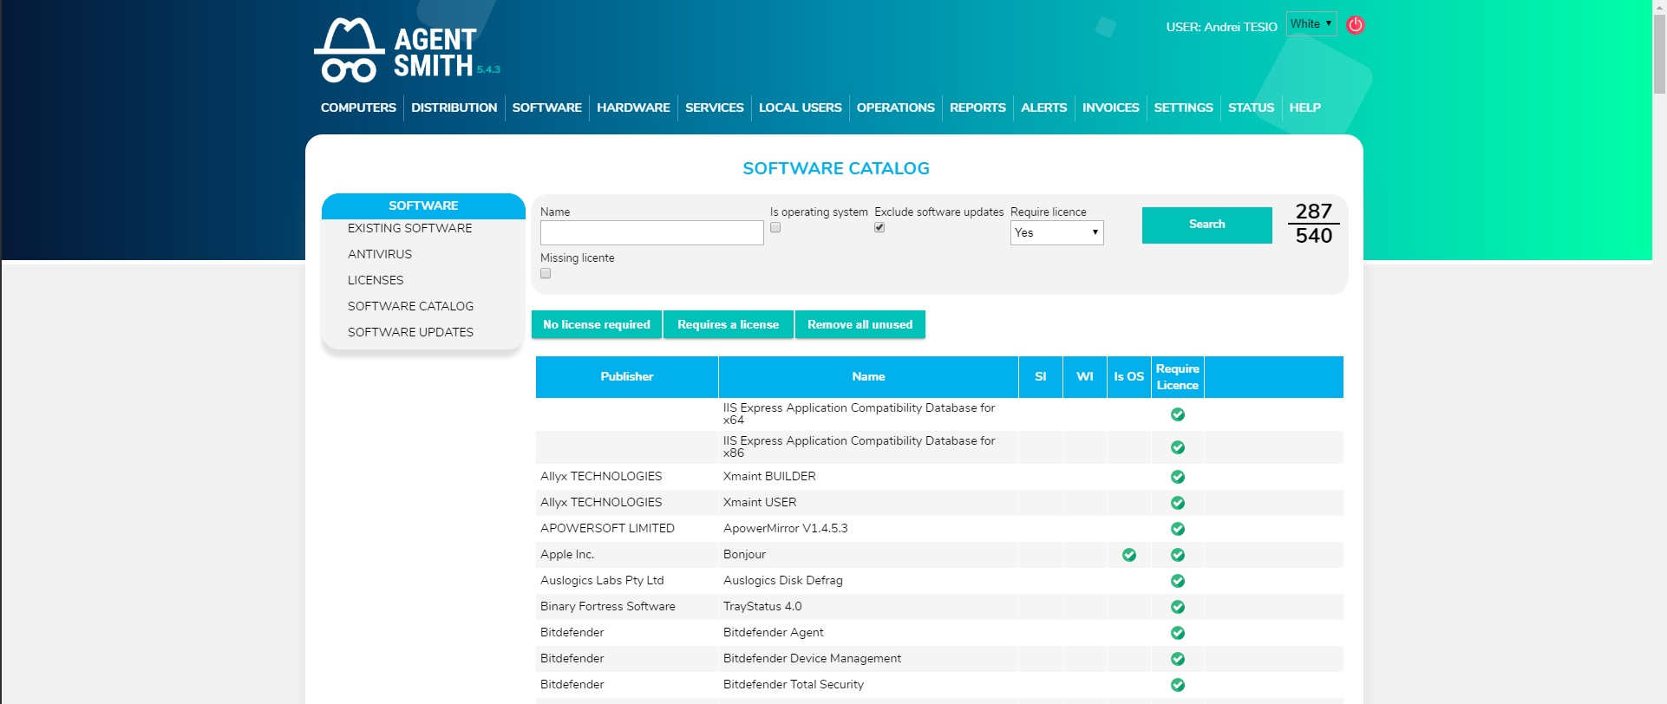
Task: Click the Remove all unused button
Action: click(860, 324)
